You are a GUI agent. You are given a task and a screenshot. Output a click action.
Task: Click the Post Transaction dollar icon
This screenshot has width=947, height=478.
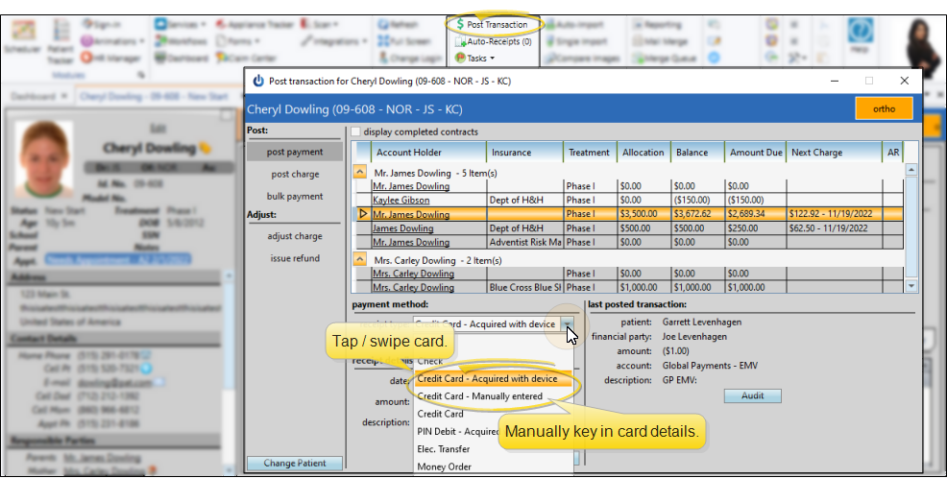tap(458, 24)
